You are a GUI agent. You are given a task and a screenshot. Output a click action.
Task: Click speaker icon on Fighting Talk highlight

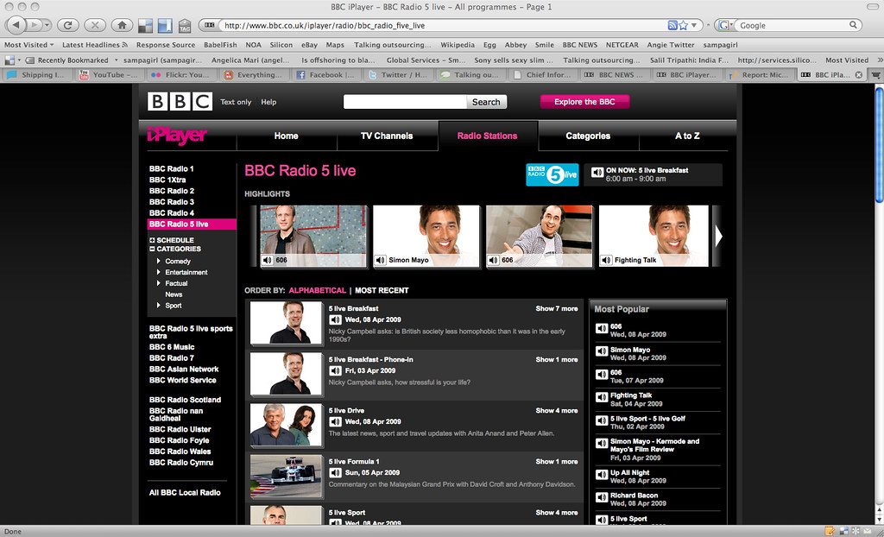(x=606, y=260)
